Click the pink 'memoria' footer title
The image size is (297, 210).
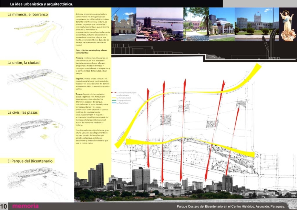(x=25, y=206)
